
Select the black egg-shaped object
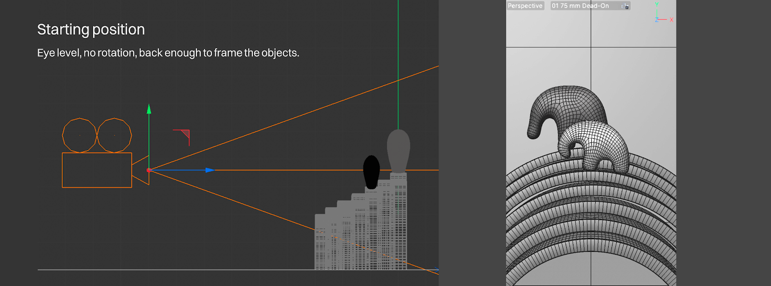pyautogui.click(x=371, y=171)
